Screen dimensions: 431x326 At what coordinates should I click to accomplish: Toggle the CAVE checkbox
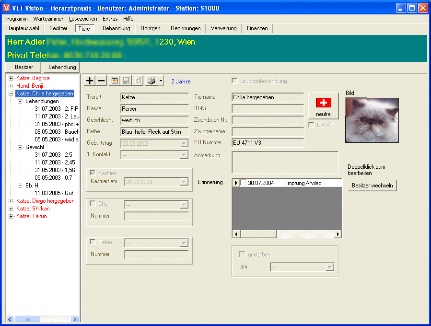tap(311, 125)
